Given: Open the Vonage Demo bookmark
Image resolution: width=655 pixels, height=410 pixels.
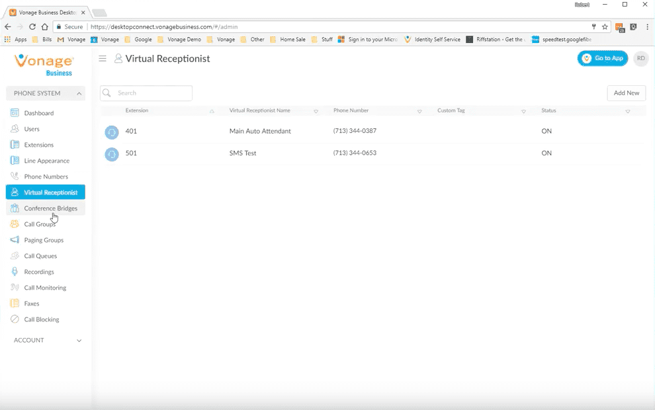Looking at the screenshot, I should click(x=179, y=39).
